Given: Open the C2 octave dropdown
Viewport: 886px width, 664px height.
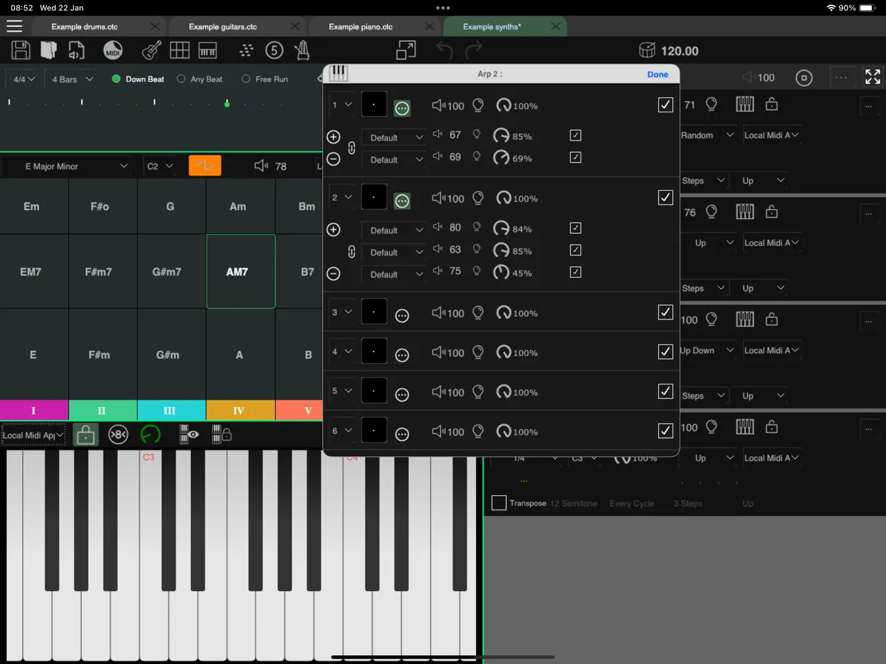Looking at the screenshot, I should [x=160, y=166].
